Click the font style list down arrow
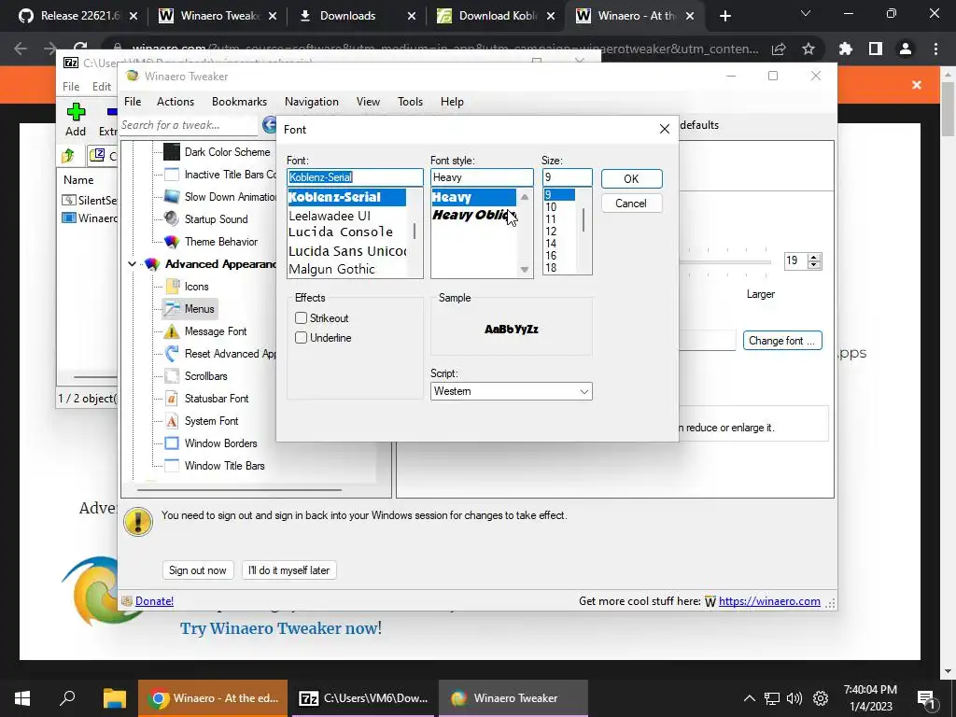This screenshot has width=956, height=717. pos(525,270)
